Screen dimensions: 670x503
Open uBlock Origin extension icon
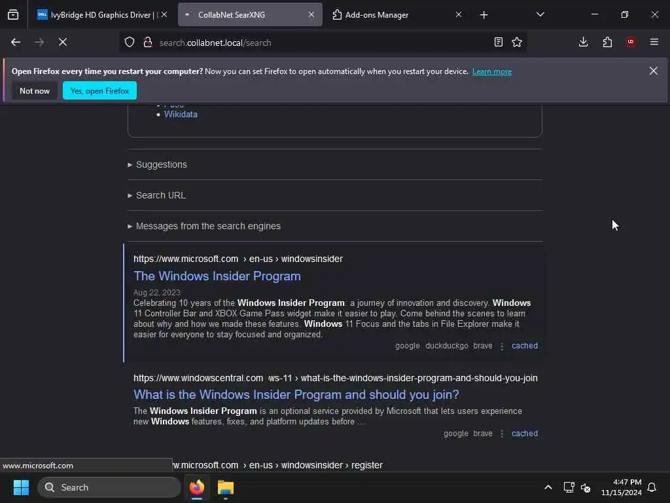point(631,42)
